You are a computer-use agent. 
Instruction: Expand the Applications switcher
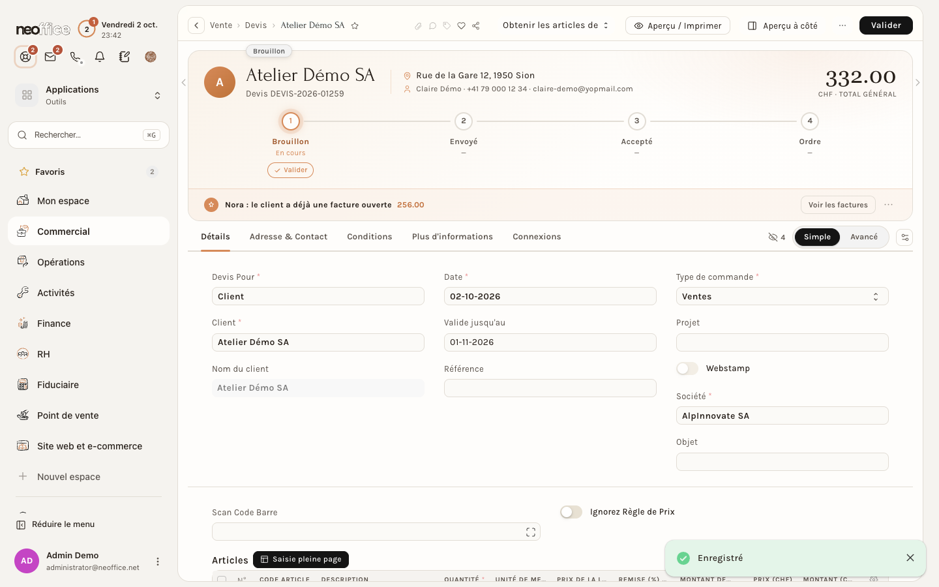coord(89,95)
